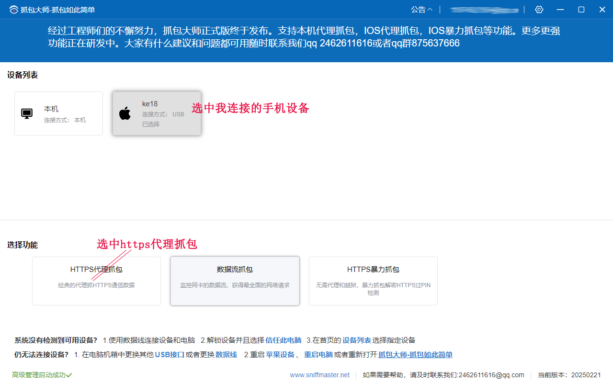Close the 抓包大师 window
Viewport: 613px width, 383px height.
tap(602, 10)
